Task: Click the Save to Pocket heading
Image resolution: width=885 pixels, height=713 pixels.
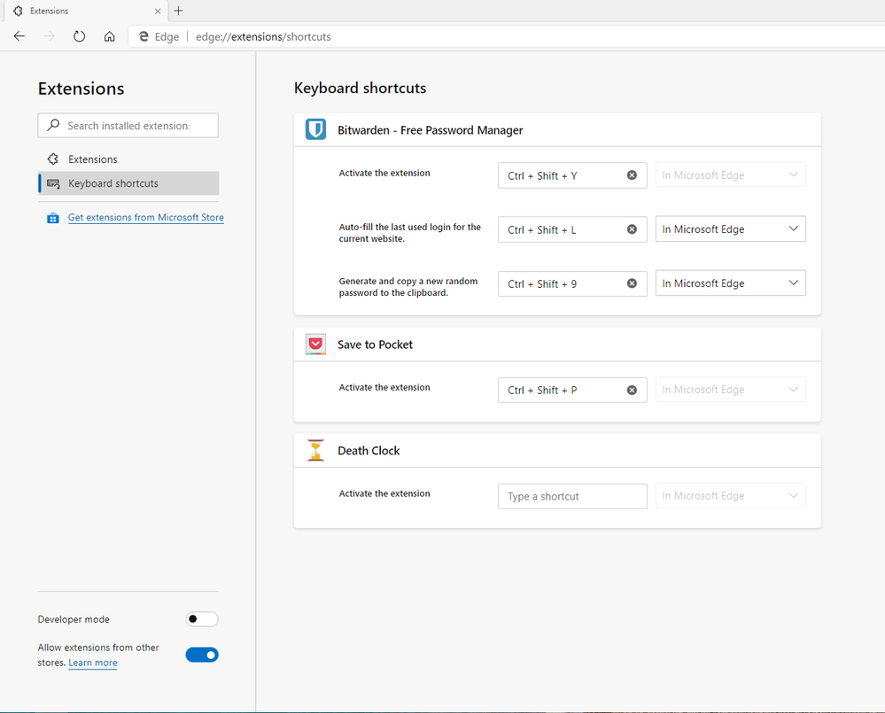Action: pyautogui.click(x=375, y=345)
